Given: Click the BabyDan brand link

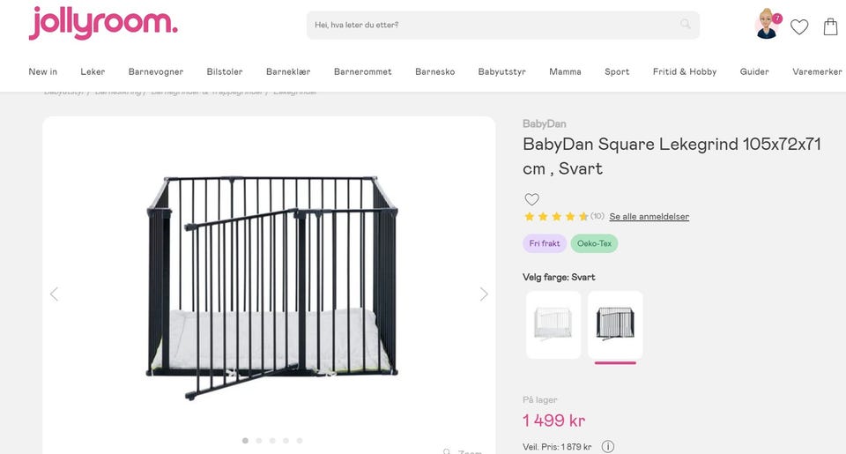Looking at the screenshot, I should tap(544, 124).
